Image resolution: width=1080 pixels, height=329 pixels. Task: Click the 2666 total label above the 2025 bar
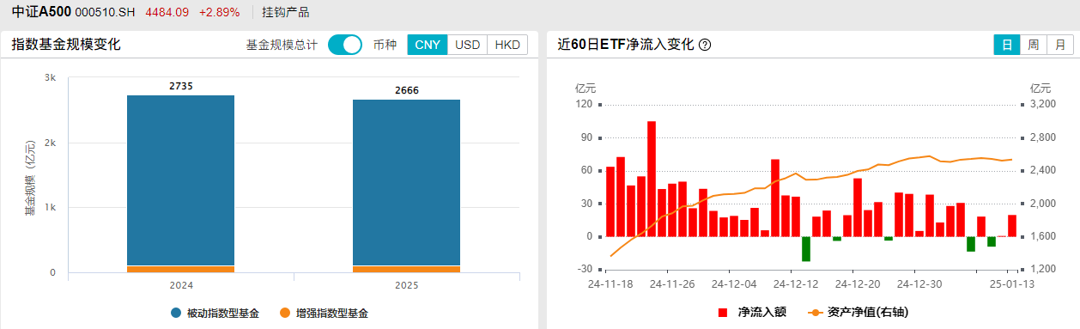coord(407,90)
